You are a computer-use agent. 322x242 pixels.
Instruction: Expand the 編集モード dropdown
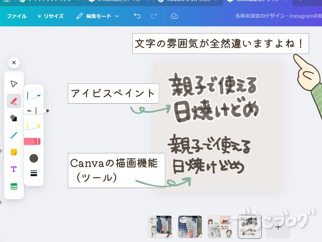pyautogui.click(x=98, y=16)
